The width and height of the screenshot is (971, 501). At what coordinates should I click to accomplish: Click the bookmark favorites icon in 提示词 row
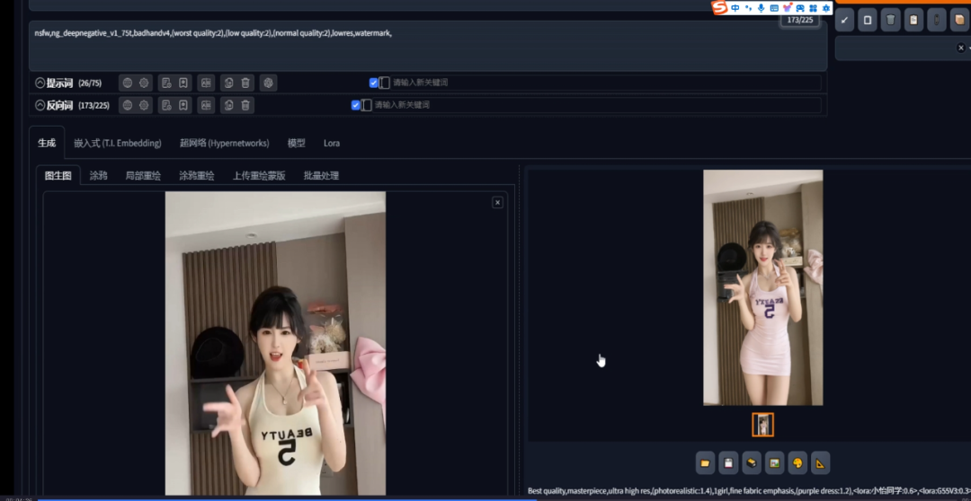[x=183, y=83]
